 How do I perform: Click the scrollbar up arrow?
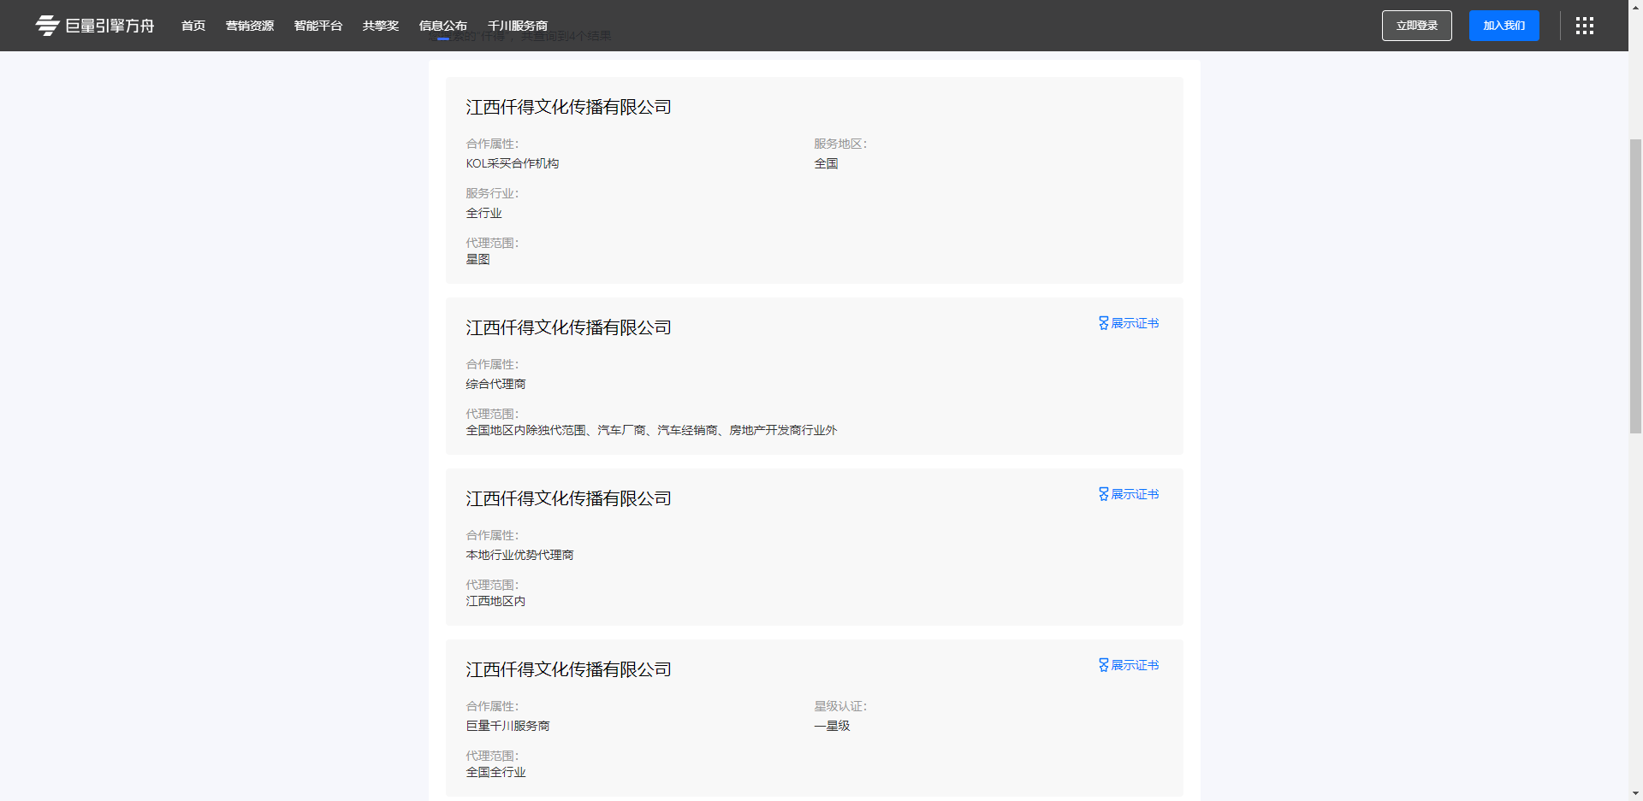1635,7
